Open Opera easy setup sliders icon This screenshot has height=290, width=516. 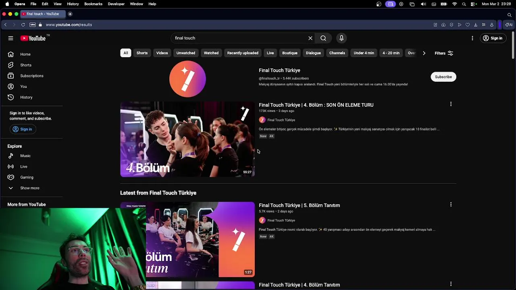click(484, 25)
